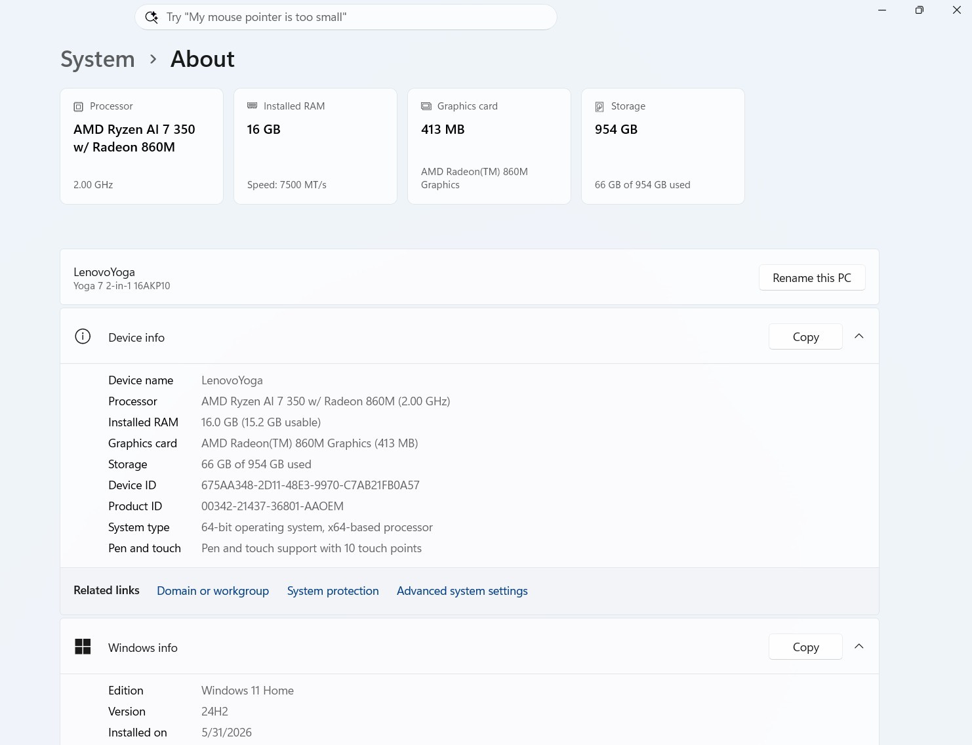Click the Pen and touch value text
The width and height of the screenshot is (972, 745).
click(312, 548)
